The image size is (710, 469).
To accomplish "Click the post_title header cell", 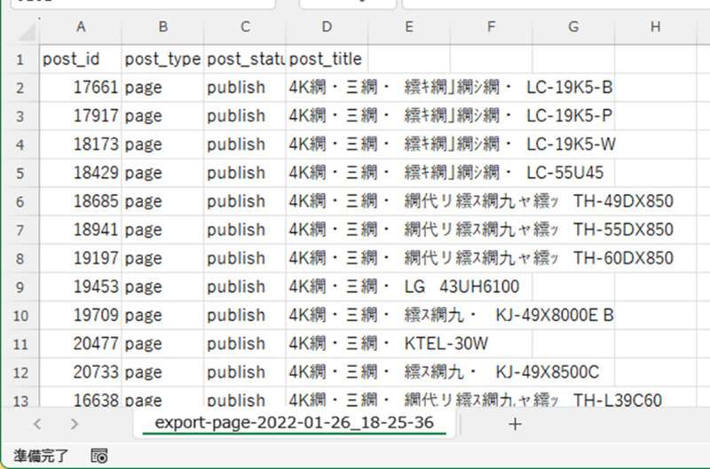I will pyautogui.click(x=327, y=59).
